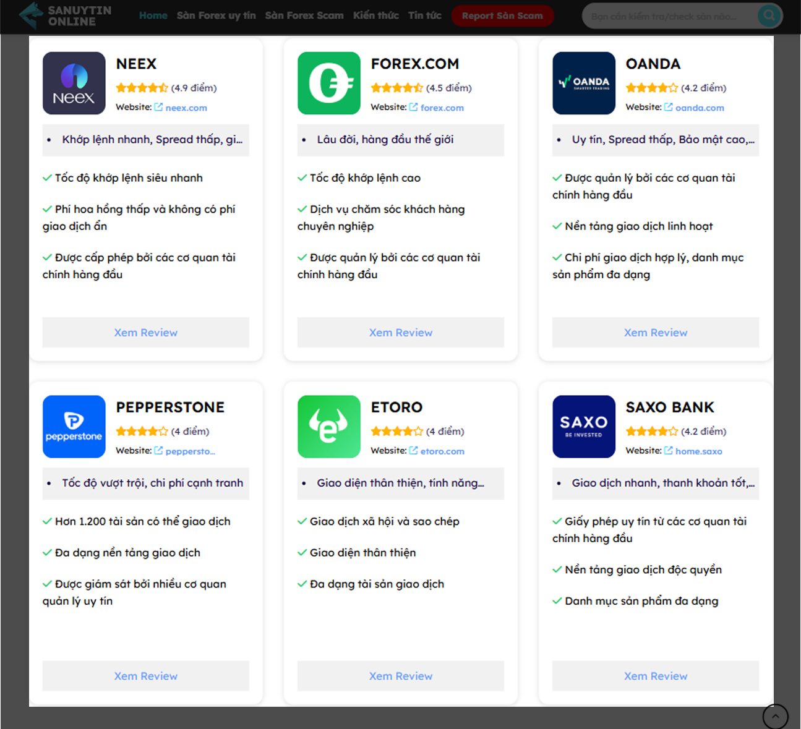The width and height of the screenshot is (801, 729).
Task: Open the OANDA broker logo
Action: coord(584,83)
